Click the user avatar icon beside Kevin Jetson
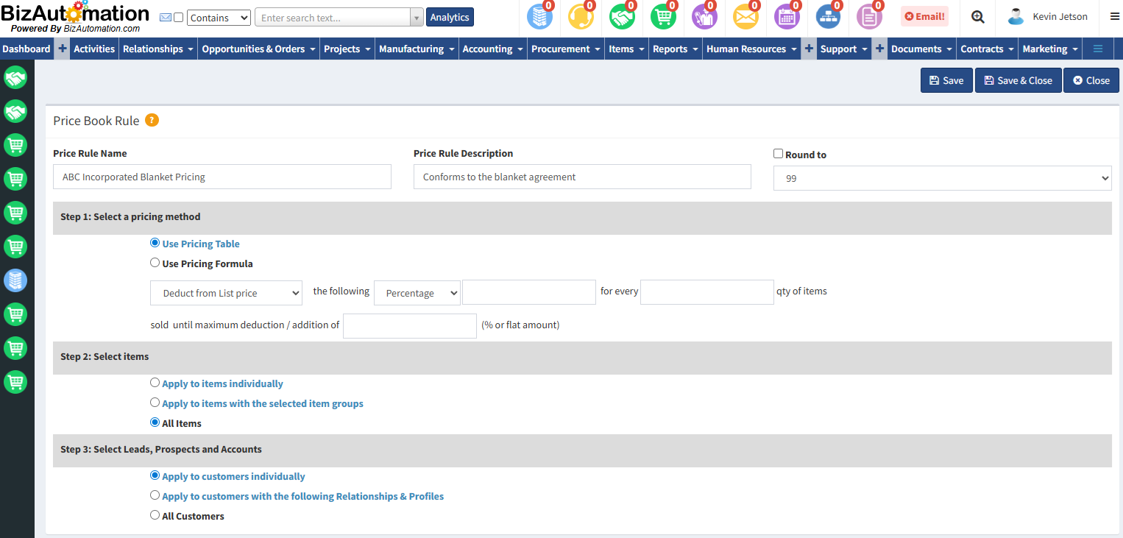This screenshot has height=538, width=1123. click(x=1016, y=17)
